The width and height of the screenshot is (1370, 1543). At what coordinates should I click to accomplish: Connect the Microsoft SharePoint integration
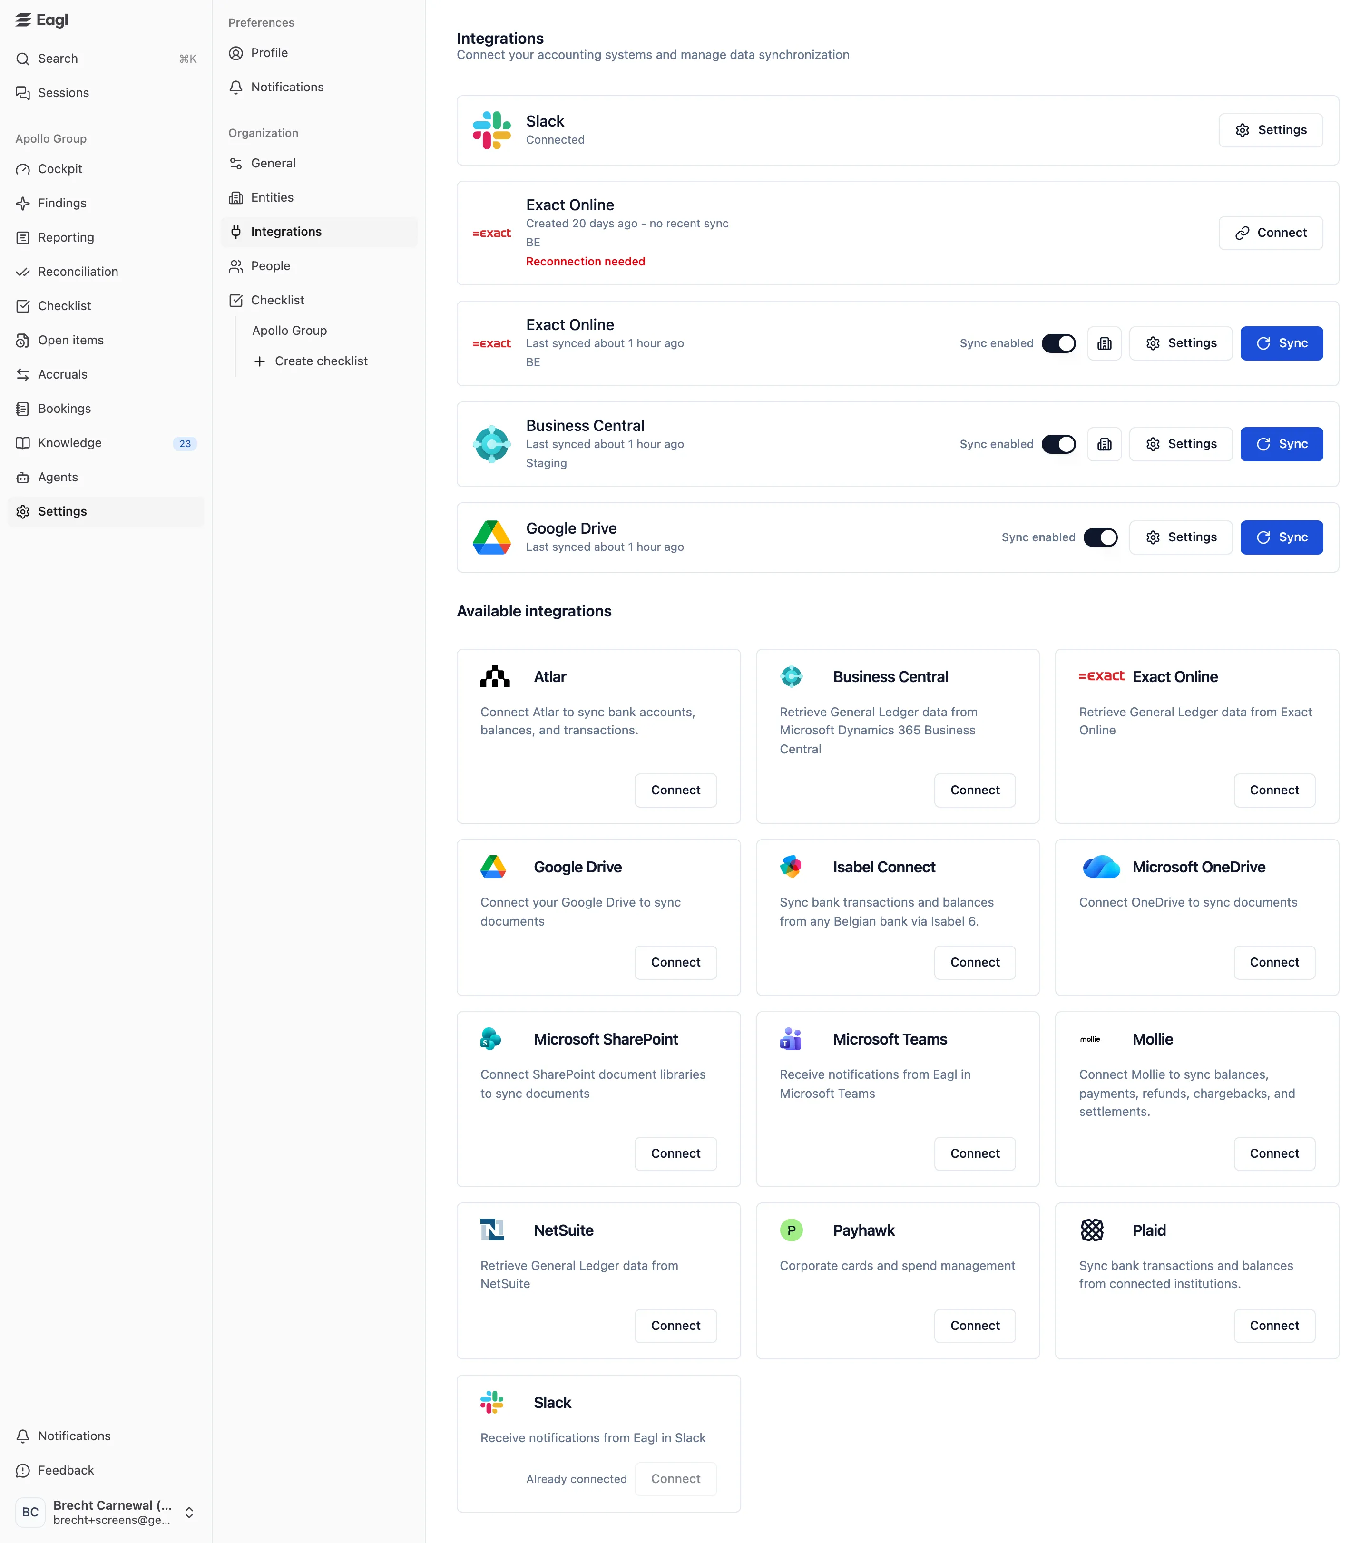[675, 1153]
